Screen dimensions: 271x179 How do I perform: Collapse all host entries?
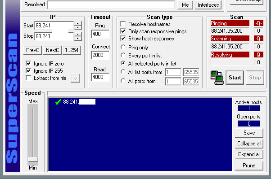tap(249, 144)
